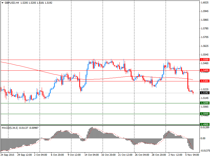Screen dimensions: 210x157
Task: Click the MACD scale value -0.01375
Action: pyautogui.click(x=205, y=151)
